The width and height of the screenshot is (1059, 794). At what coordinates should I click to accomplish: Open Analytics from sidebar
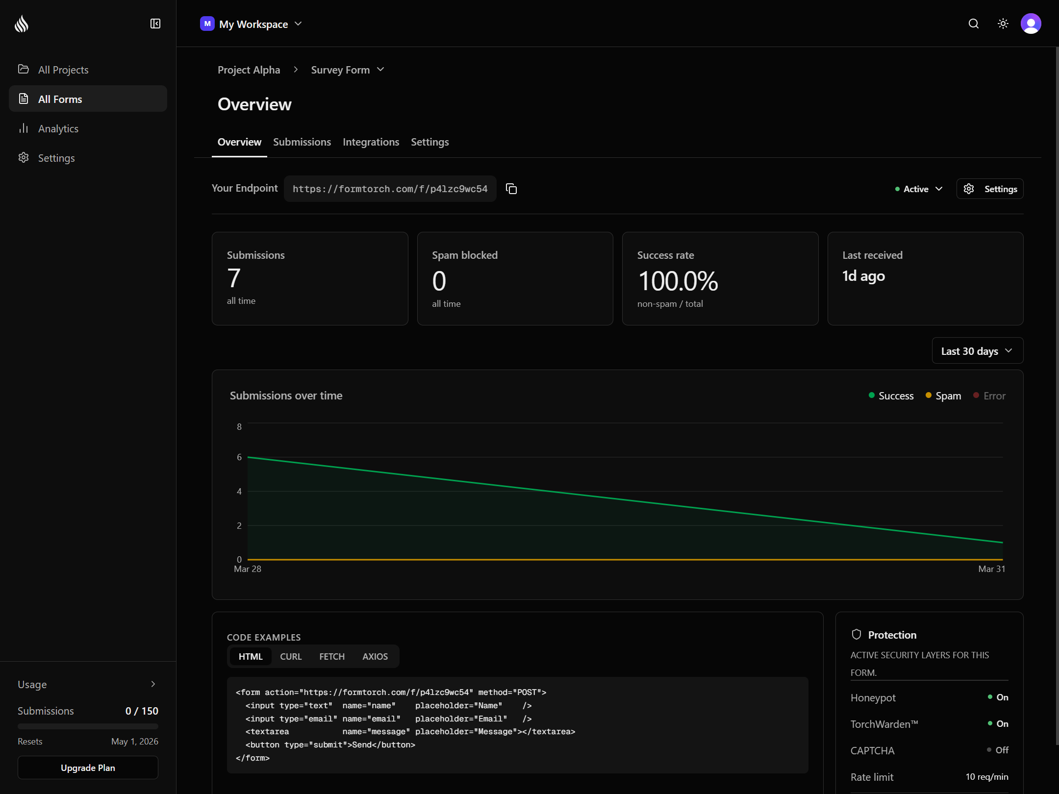click(x=58, y=128)
